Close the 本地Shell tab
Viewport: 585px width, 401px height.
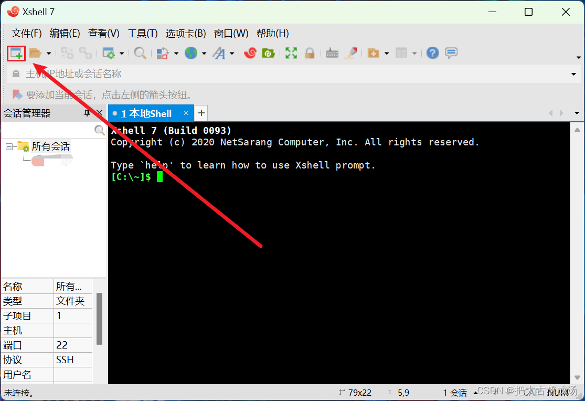pos(186,113)
